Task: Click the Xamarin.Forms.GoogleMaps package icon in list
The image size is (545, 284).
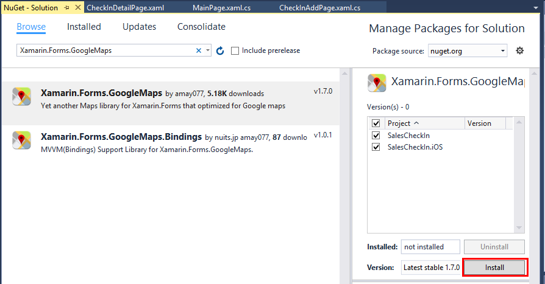Action: coord(21,97)
